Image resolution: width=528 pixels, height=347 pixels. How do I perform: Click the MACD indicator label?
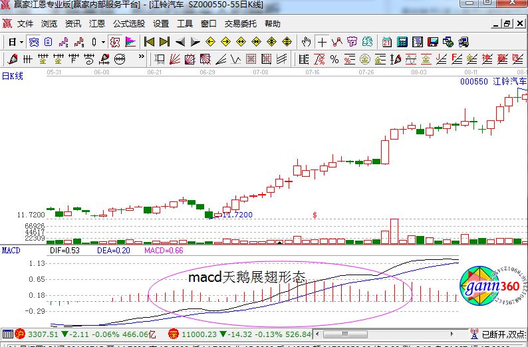(x=10, y=251)
